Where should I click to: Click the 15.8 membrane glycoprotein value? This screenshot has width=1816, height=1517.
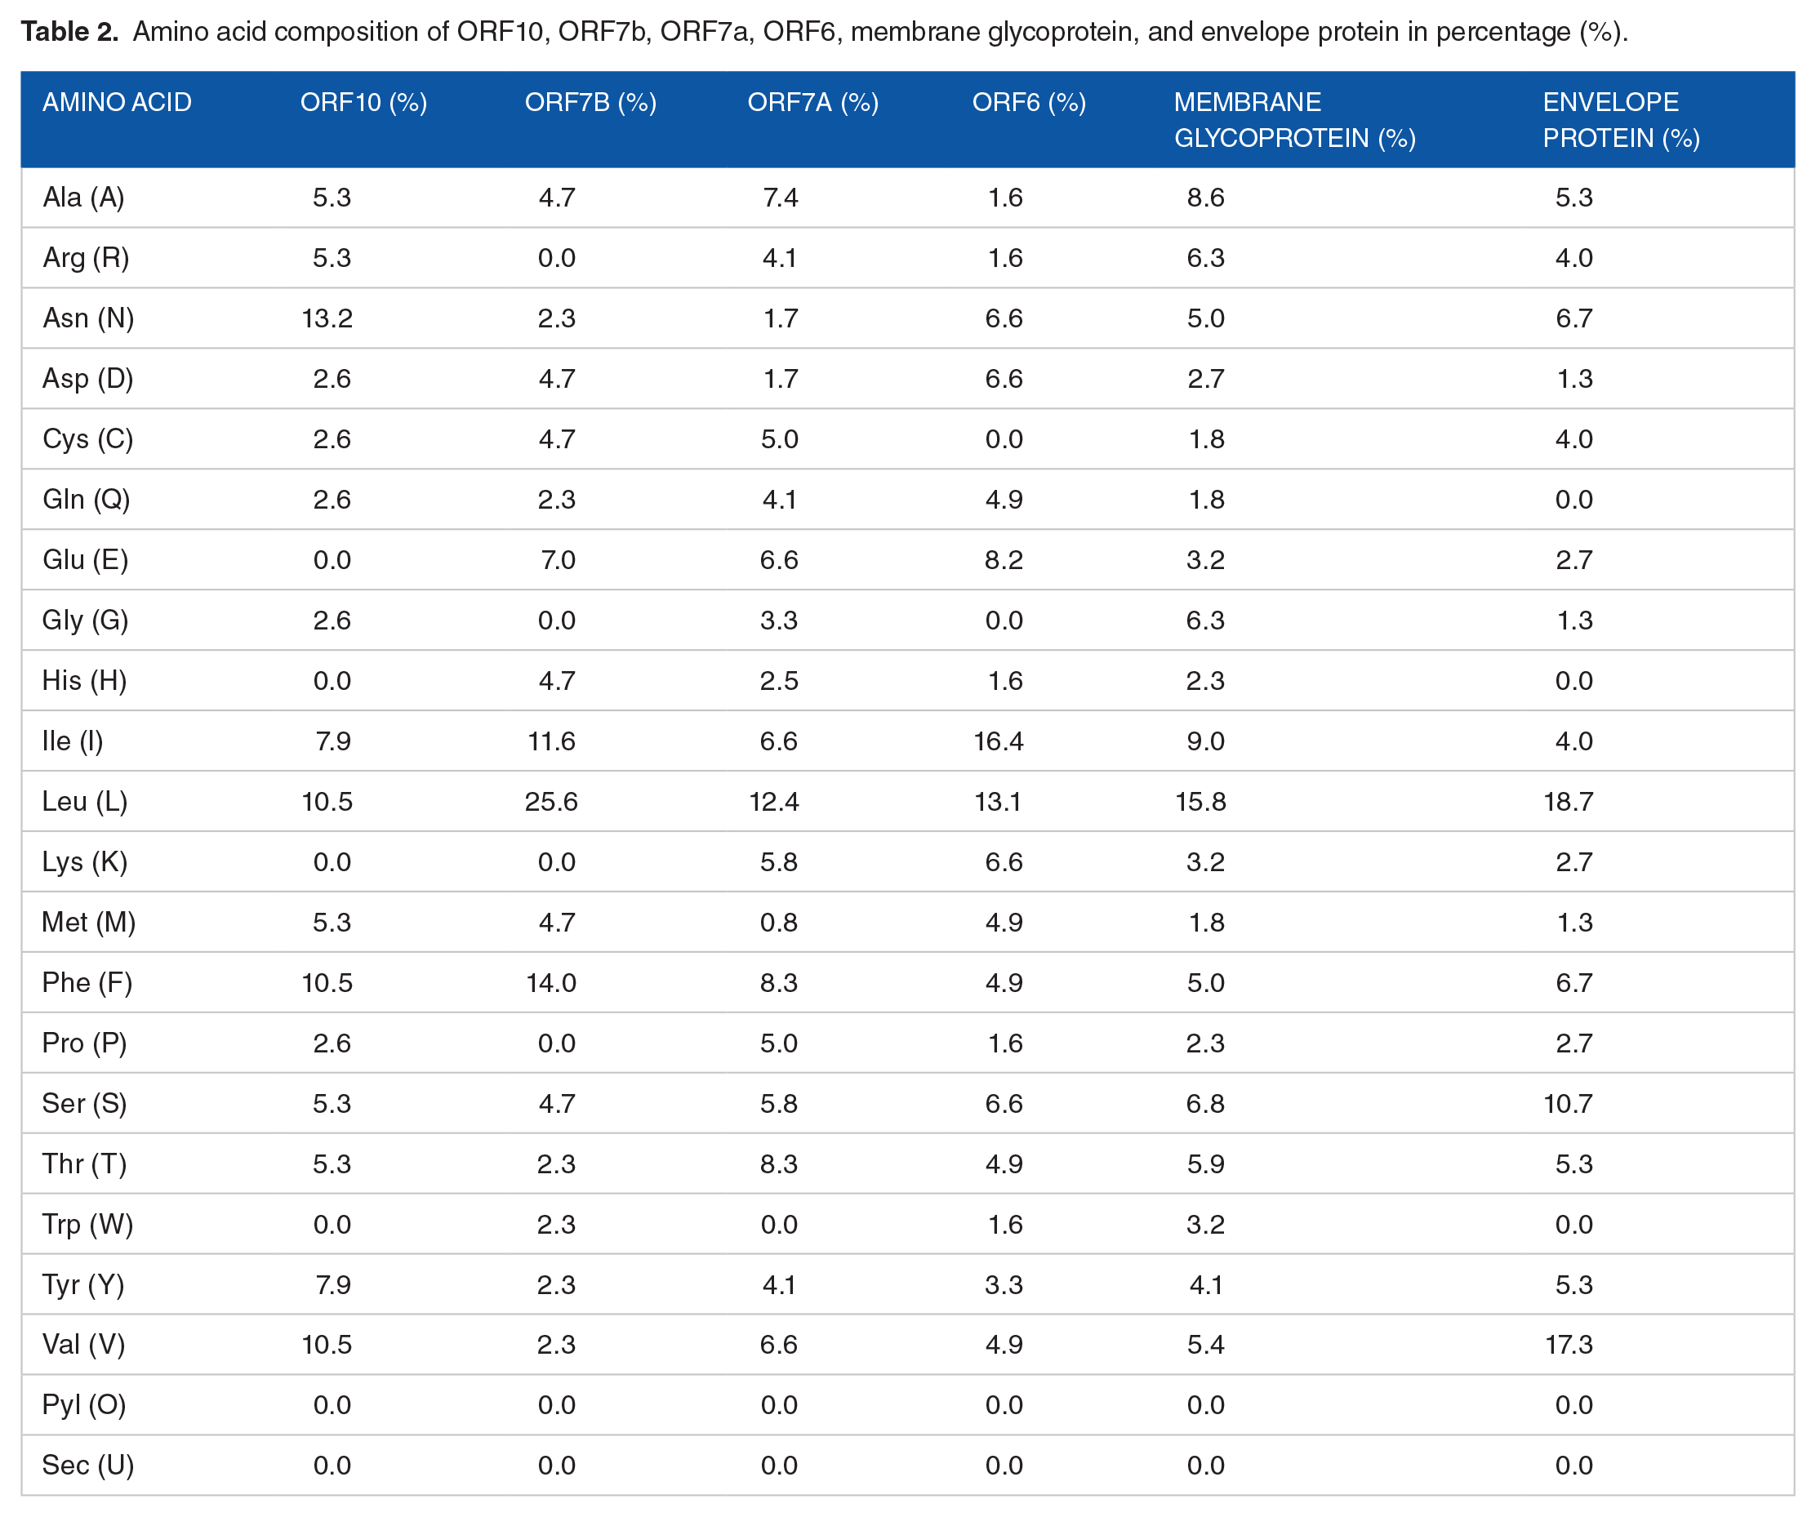point(1200,801)
